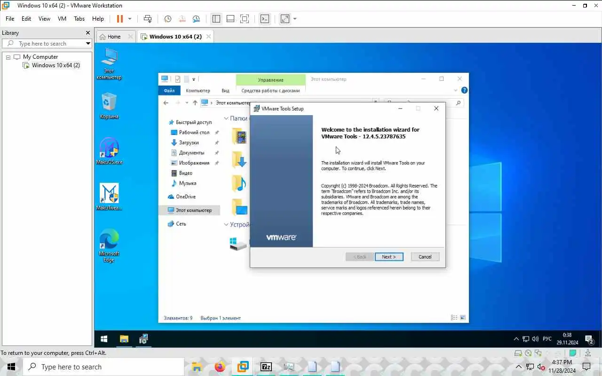
Task: Open the Tabs menu
Action: [79, 19]
